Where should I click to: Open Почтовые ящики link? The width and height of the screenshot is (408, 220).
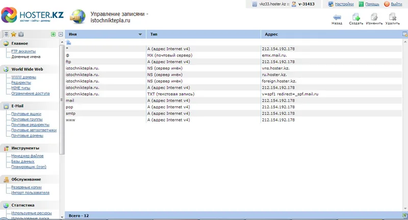point(26,114)
